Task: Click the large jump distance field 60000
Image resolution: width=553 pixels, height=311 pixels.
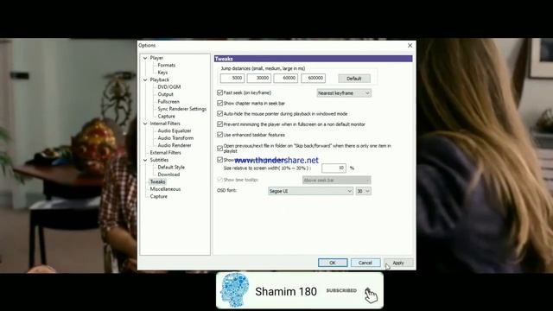Action: (x=286, y=79)
